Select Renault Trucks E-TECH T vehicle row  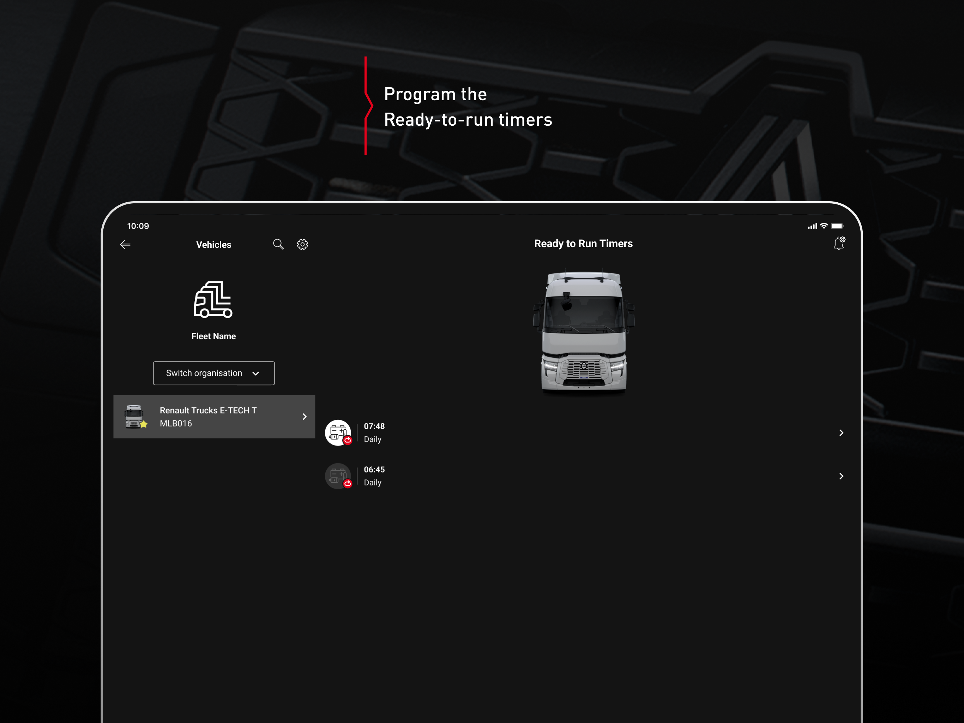tap(214, 417)
